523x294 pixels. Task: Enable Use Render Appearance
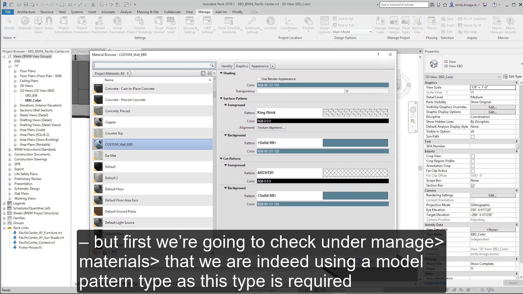coord(258,79)
